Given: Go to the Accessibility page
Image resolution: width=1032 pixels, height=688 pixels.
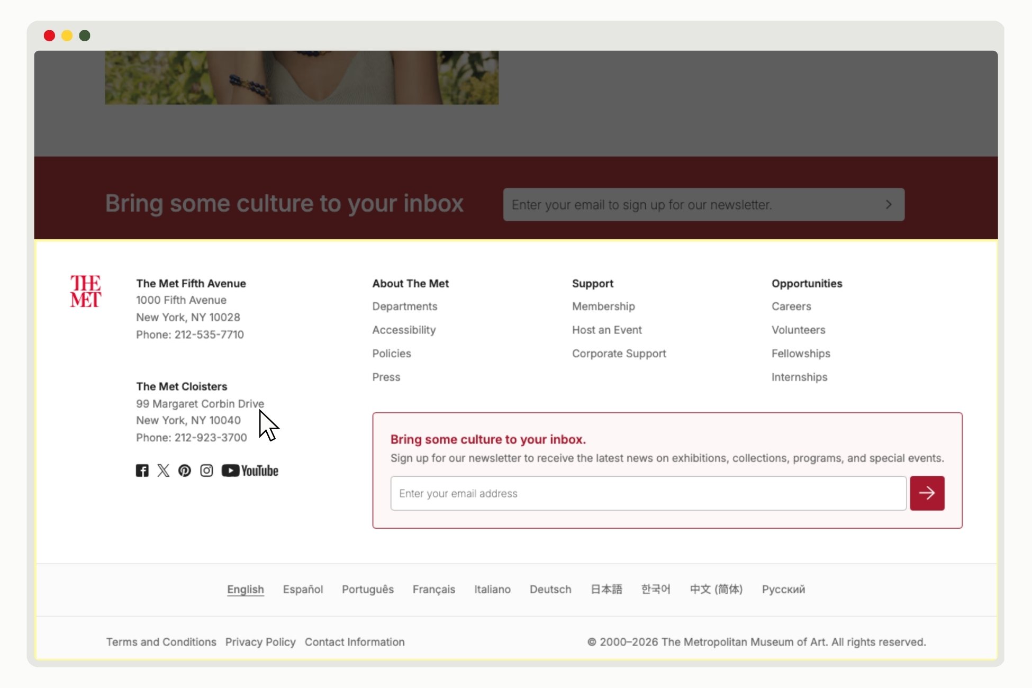Looking at the screenshot, I should point(404,330).
